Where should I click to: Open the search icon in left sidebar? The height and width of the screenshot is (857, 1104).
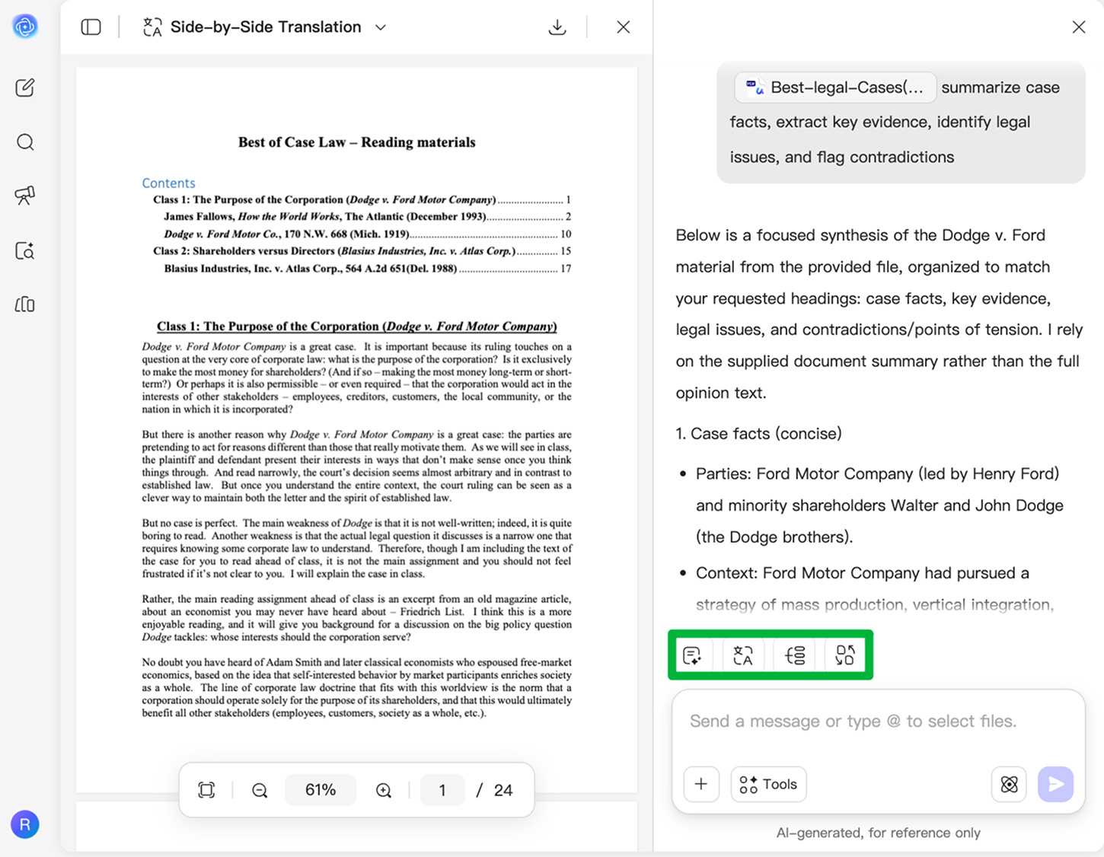coord(25,142)
